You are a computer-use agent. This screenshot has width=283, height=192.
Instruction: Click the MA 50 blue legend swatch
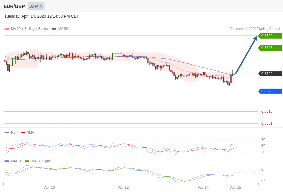[x=54, y=29]
